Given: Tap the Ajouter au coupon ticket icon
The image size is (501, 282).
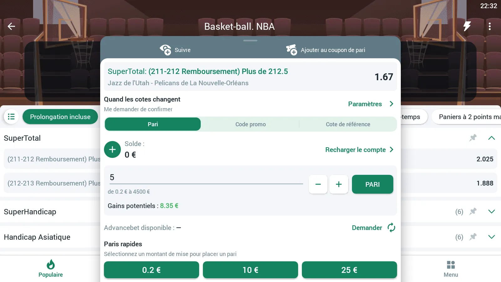Looking at the screenshot, I should [292, 50].
